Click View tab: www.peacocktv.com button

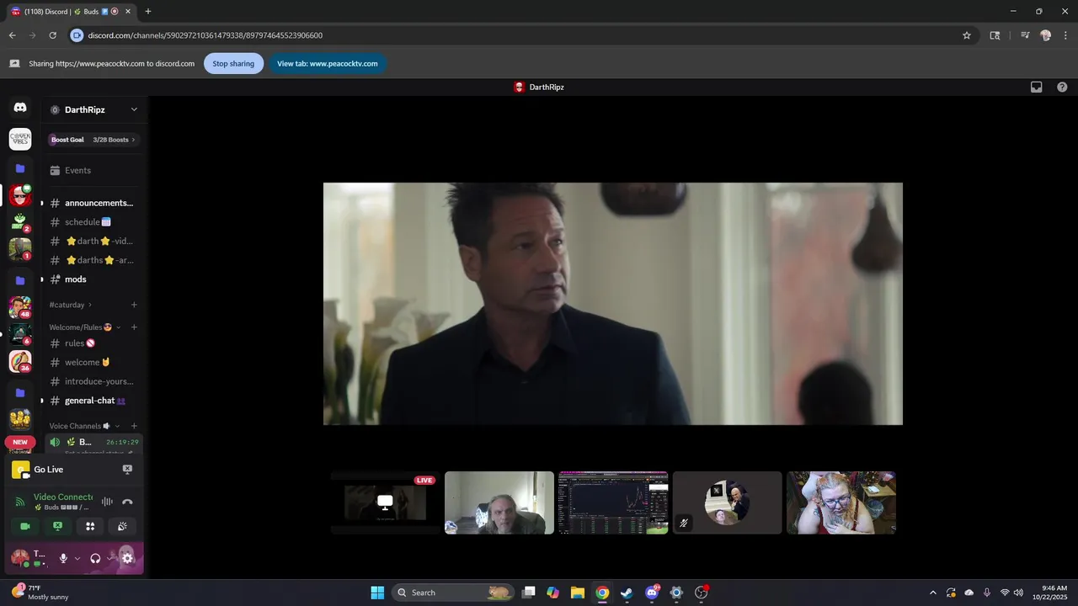pos(328,63)
